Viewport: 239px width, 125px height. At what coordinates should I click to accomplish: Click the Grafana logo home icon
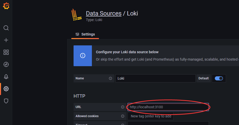(x=6, y=6)
